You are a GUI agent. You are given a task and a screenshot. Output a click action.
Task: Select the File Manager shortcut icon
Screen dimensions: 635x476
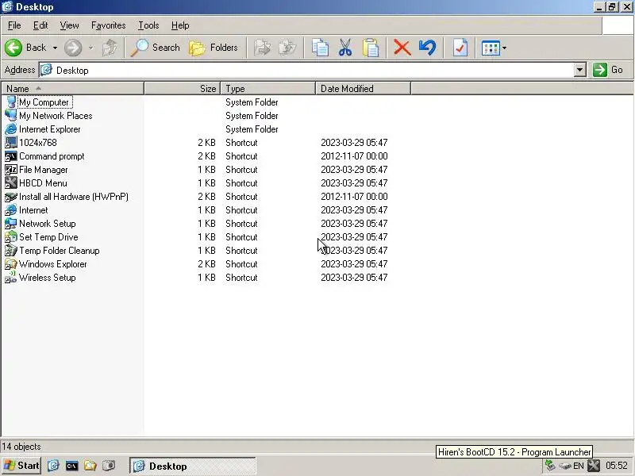pyautogui.click(x=11, y=170)
